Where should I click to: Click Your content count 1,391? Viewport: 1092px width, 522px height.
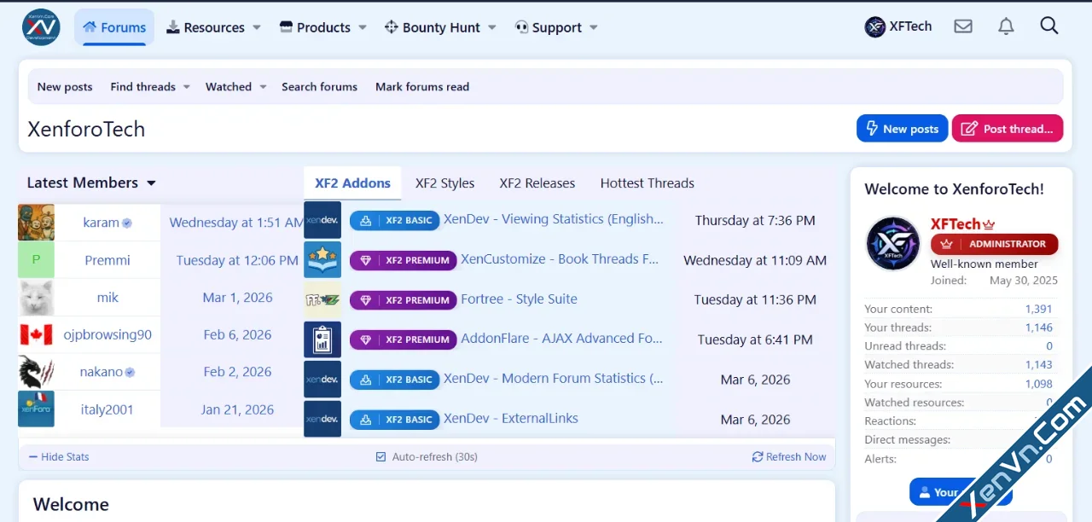click(1039, 310)
